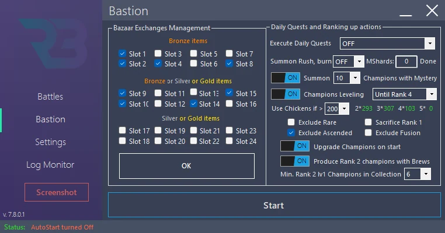The height and width of the screenshot is (233, 445).
Task: Close the application window
Action: pyautogui.click(x=432, y=11)
